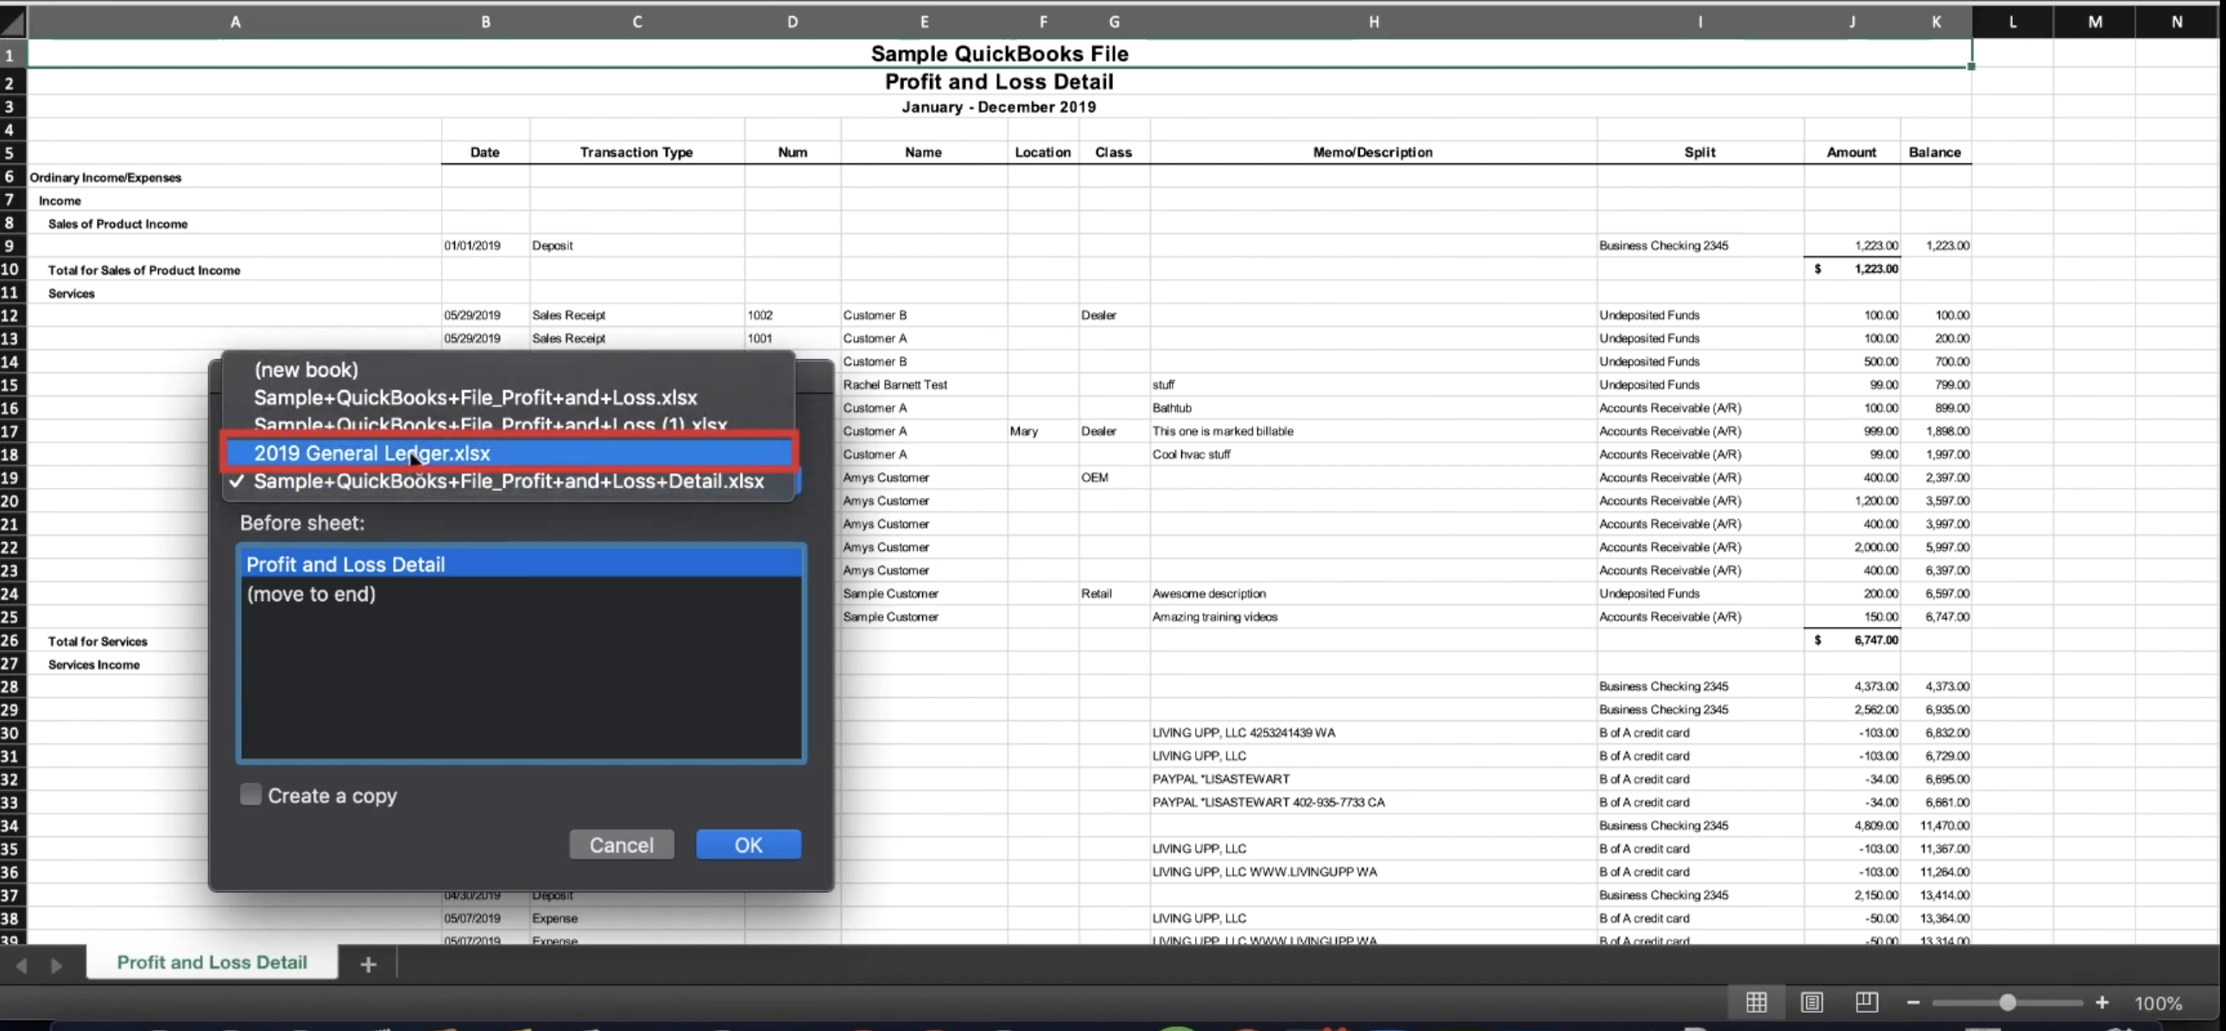Open the Profit and Loss Detail sheet tab
The image size is (2226, 1031).
click(212, 963)
